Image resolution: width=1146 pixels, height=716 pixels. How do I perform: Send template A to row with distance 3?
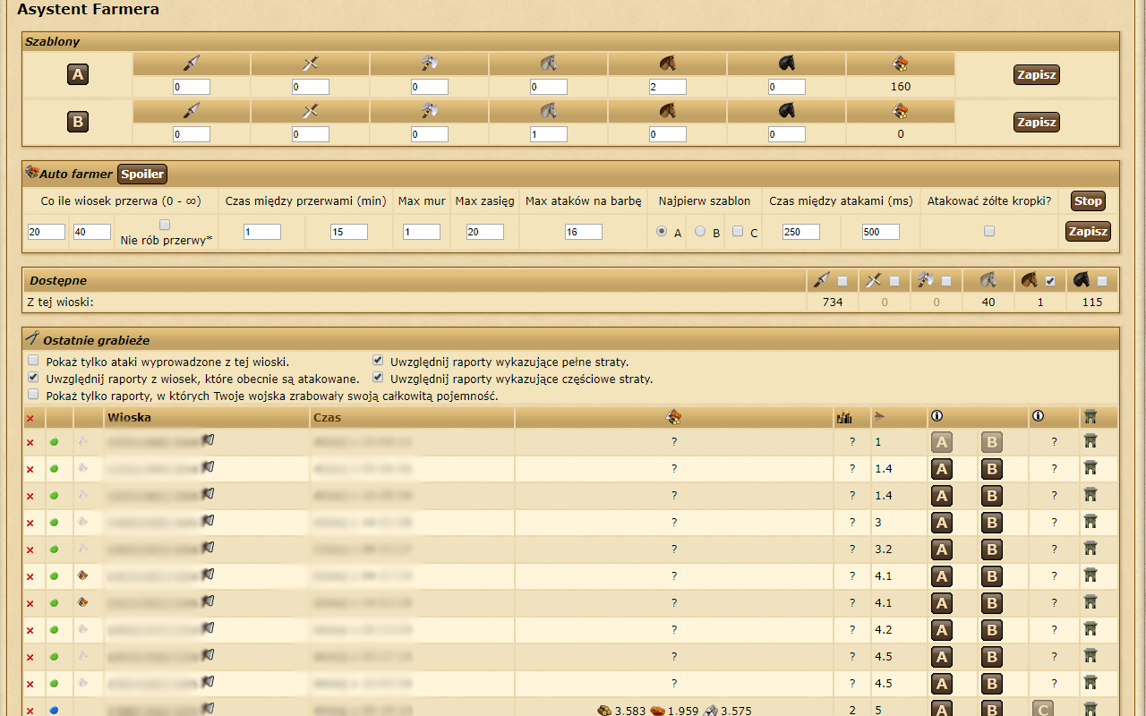tap(941, 523)
